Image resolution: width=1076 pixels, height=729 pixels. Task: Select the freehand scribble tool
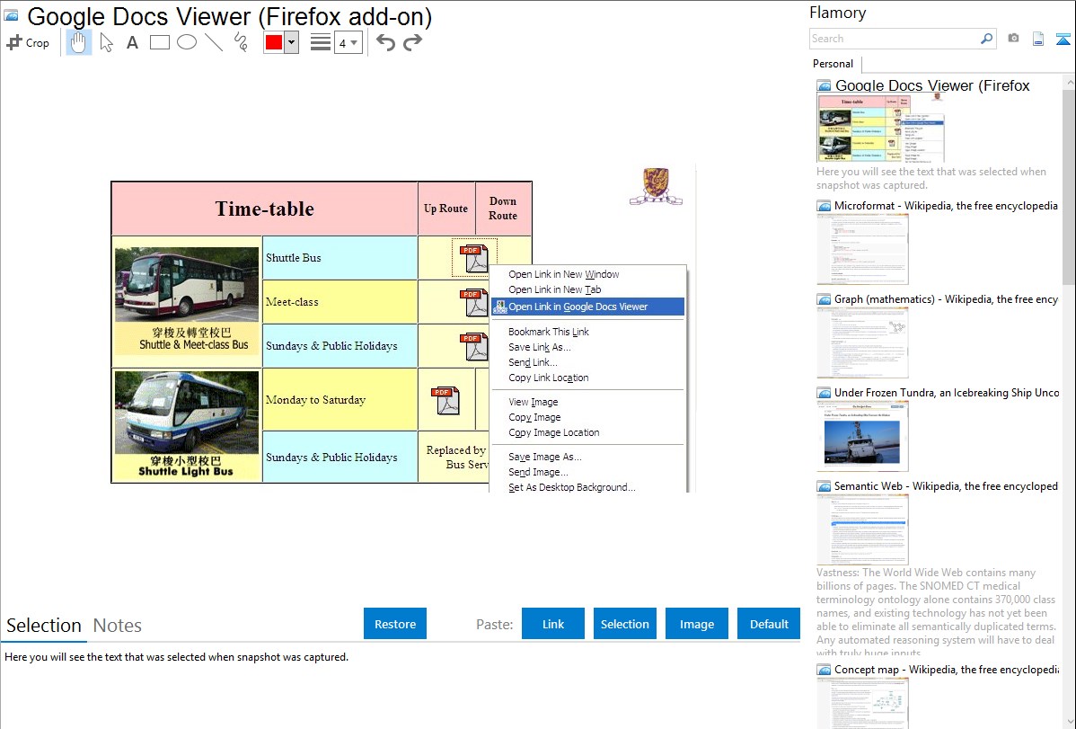241,42
